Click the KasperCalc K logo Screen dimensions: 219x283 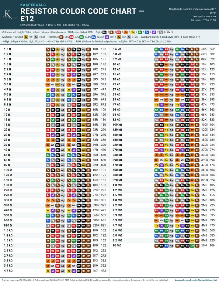click(10, 15)
